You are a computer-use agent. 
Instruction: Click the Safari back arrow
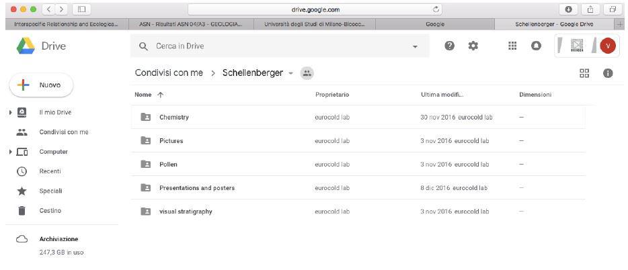(48, 9)
